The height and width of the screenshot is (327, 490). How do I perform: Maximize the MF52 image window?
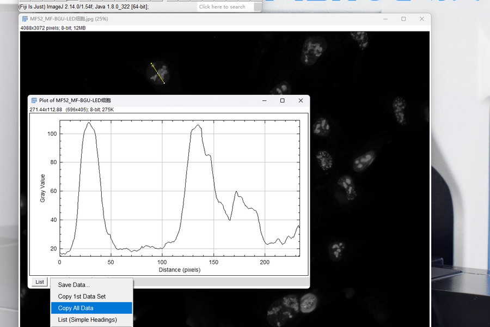click(x=403, y=19)
